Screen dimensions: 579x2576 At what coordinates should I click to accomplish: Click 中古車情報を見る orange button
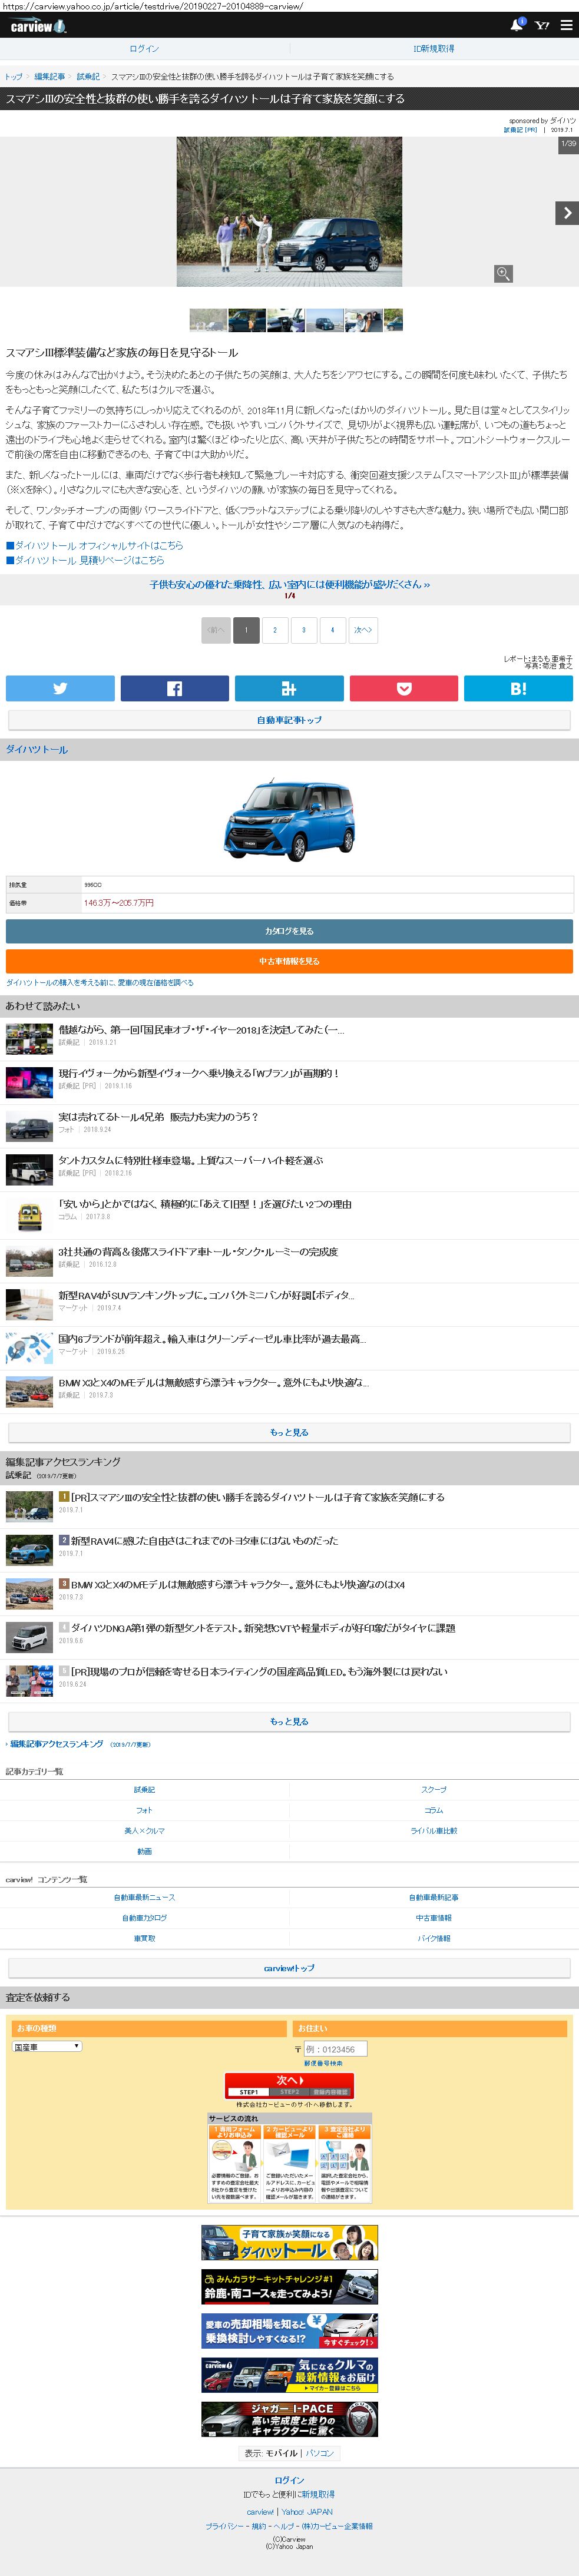tap(289, 961)
